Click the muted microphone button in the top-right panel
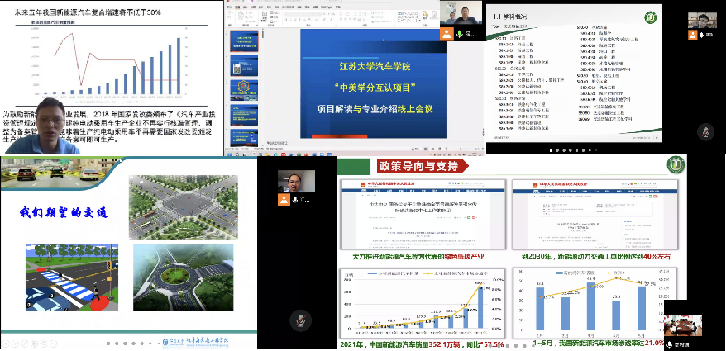This screenshot has height=351, width=726. (x=705, y=130)
